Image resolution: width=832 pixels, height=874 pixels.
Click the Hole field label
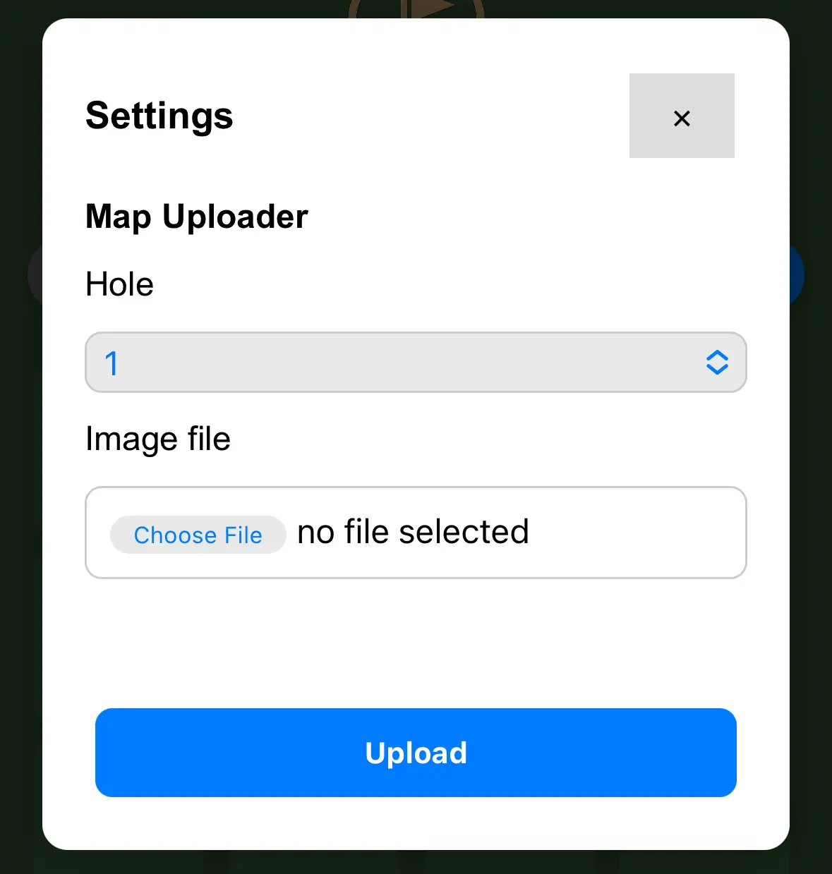pyautogui.click(x=119, y=284)
